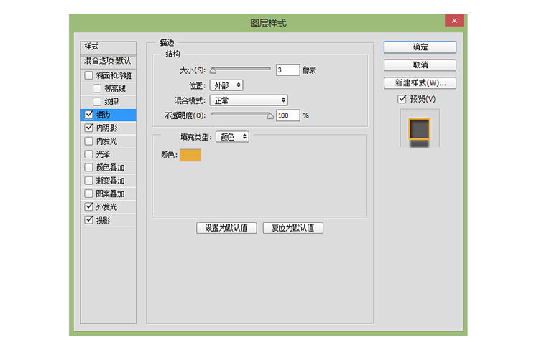Click the orange stroke color swatch
The image size is (539, 342).
pos(190,155)
